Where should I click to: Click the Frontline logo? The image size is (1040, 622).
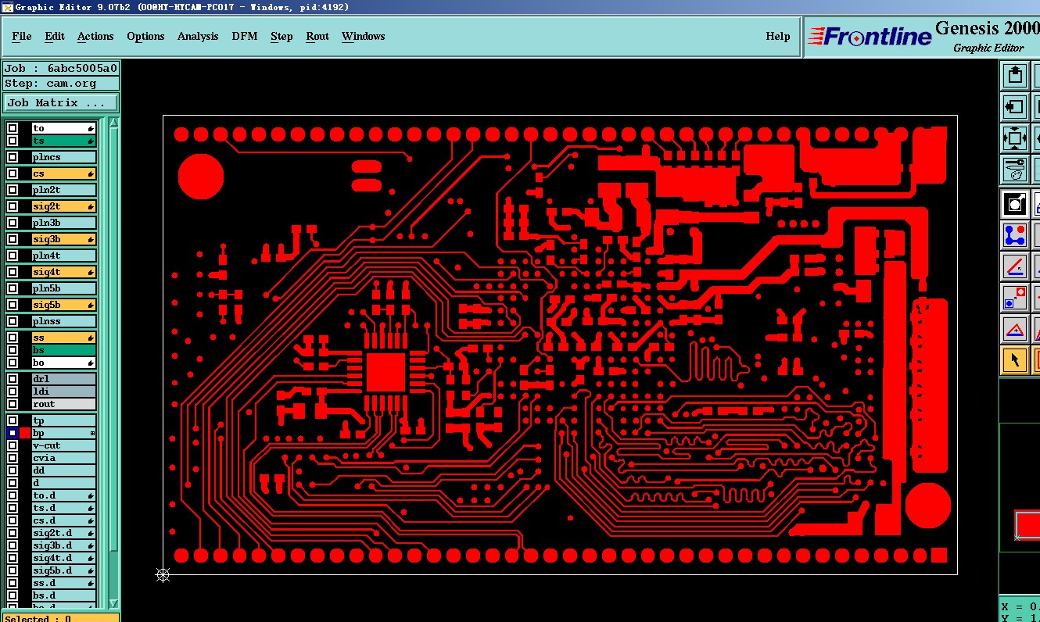click(x=870, y=37)
